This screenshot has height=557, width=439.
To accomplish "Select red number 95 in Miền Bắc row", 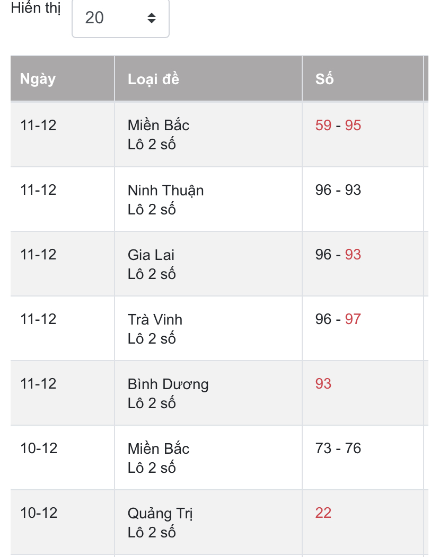I will (x=353, y=125).
